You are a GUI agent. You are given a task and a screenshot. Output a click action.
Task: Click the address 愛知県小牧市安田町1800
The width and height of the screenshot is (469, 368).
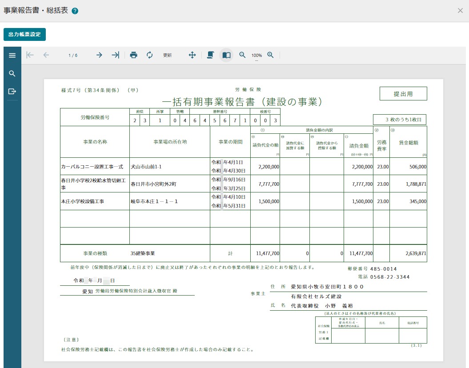327,287
